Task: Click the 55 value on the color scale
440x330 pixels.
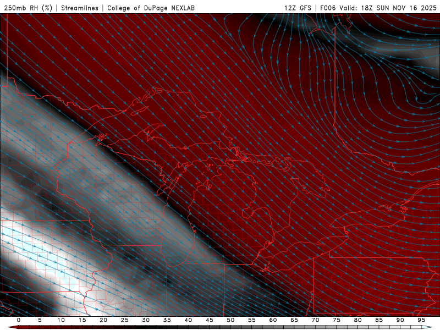Action: (x=251, y=320)
